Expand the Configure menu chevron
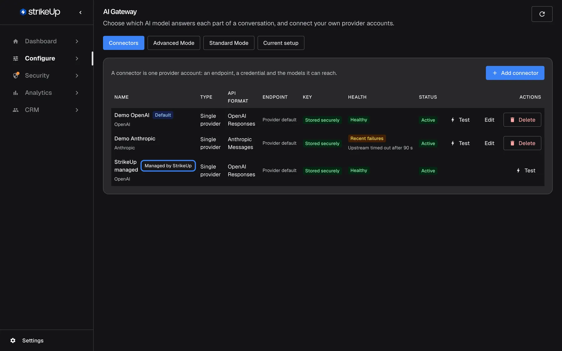Viewport: 562px width, 351px height. 77,58
